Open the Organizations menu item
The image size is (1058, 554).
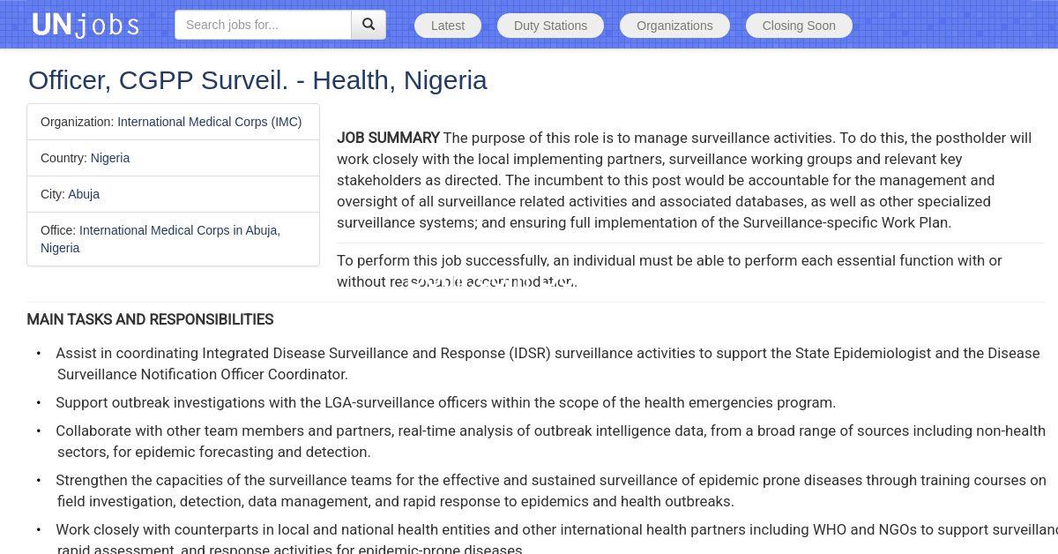click(674, 26)
